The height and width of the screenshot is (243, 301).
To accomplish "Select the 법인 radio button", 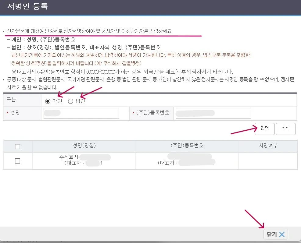I will 70,101.
